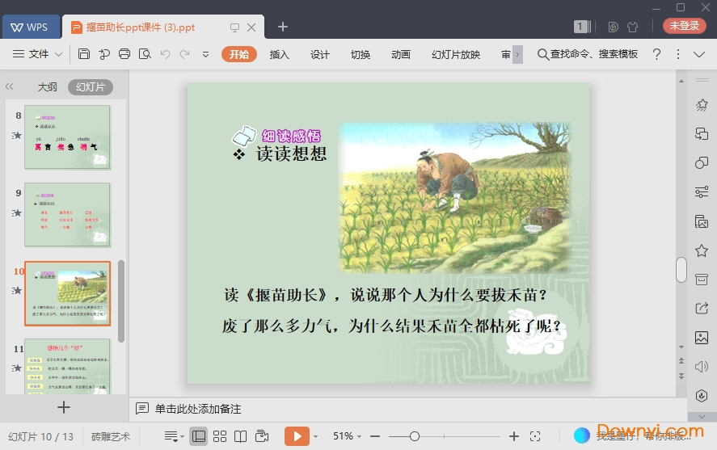Open the 设计 tab
Screen dimensions: 717x450
click(319, 54)
